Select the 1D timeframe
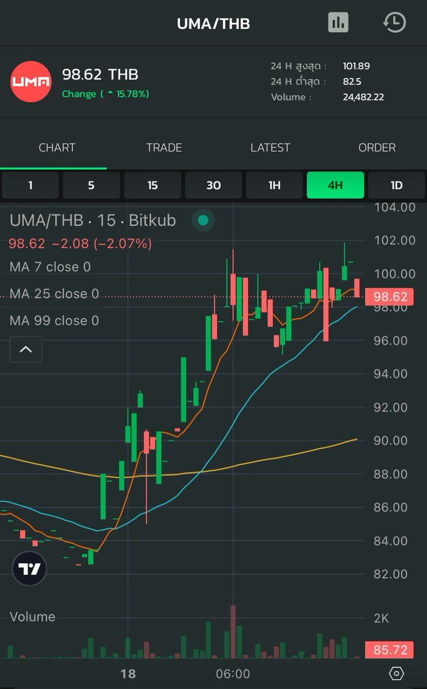 pyautogui.click(x=397, y=185)
